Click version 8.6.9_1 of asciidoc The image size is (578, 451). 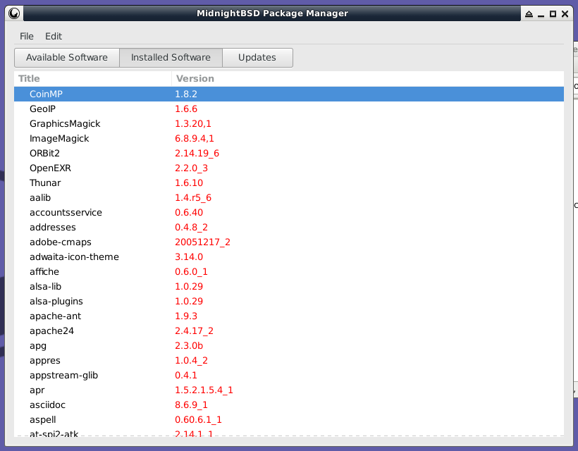pyautogui.click(x=191, y=405)
